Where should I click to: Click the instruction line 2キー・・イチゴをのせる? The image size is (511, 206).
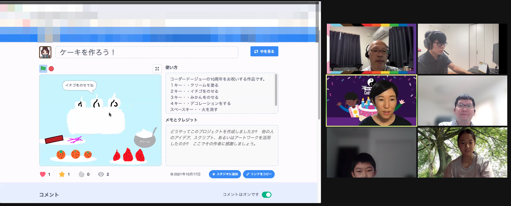coord(194,91)
